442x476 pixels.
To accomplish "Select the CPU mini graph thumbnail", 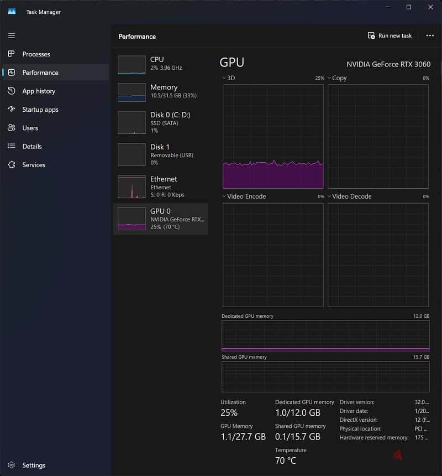I will pyautogui.click(x=131, y=65).
